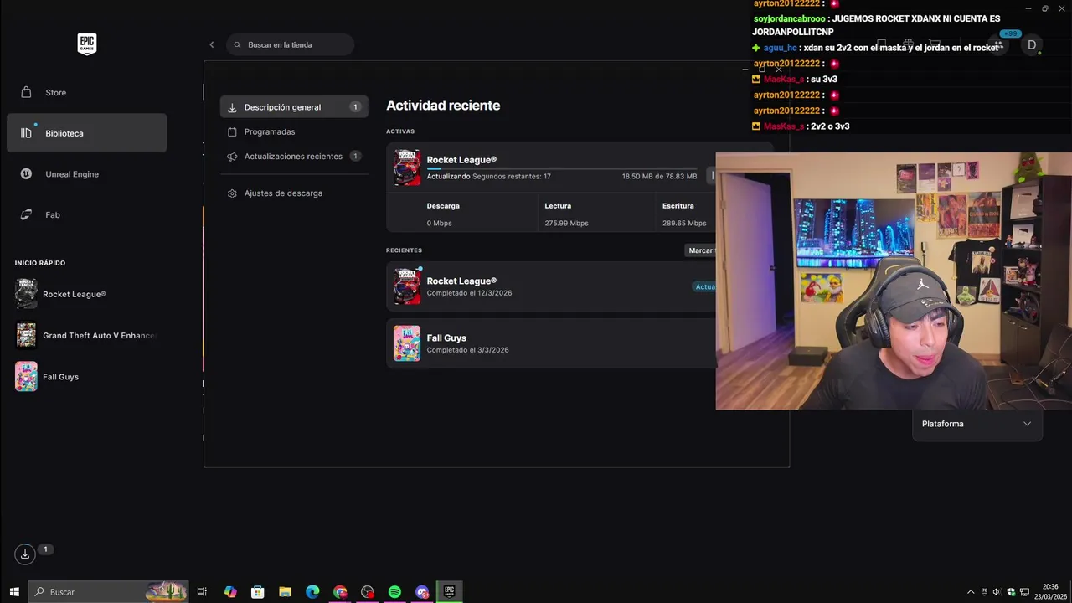The image size is (1072, 603).
Task: Open the D profile avatar menu
Action: point(1032,45)
